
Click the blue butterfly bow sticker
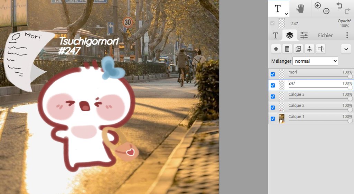[x=113, y=68]
